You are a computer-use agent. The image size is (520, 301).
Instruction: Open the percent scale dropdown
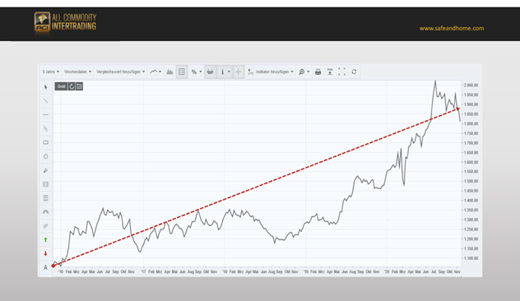tap(197, 72)
